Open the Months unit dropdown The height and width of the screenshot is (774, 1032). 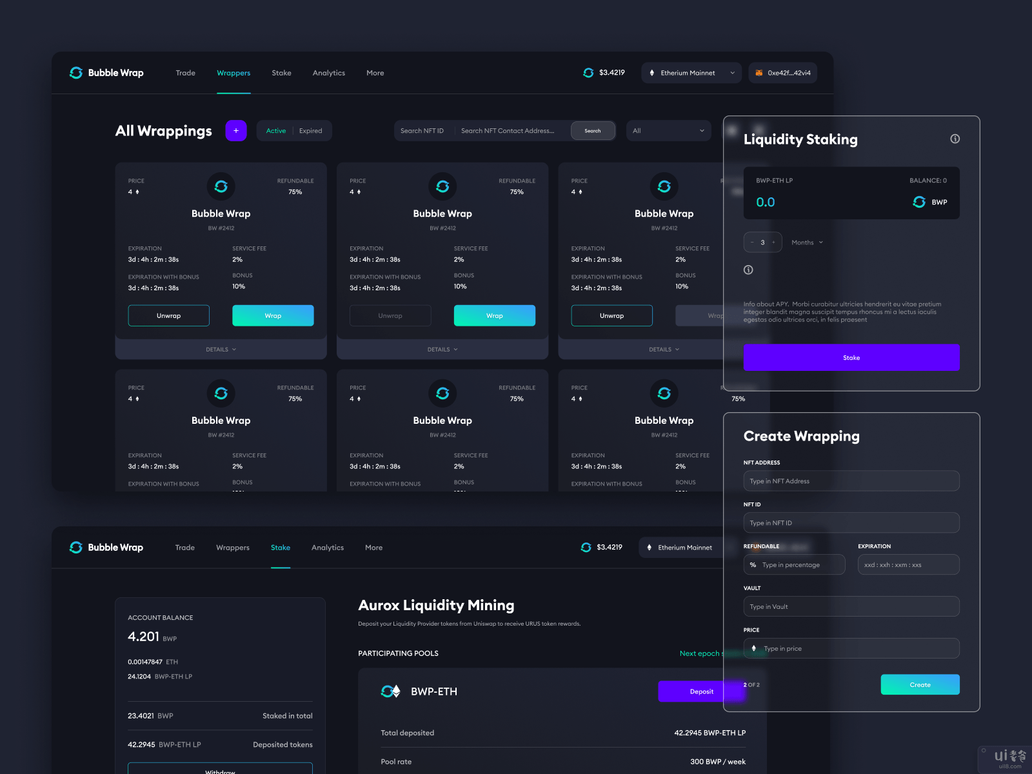[x=807, y=243]
